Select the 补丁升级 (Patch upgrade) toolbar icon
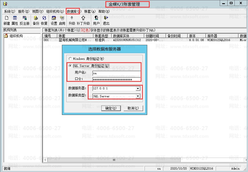This screenshot has width=248, height=172. (x=83, y=21)
